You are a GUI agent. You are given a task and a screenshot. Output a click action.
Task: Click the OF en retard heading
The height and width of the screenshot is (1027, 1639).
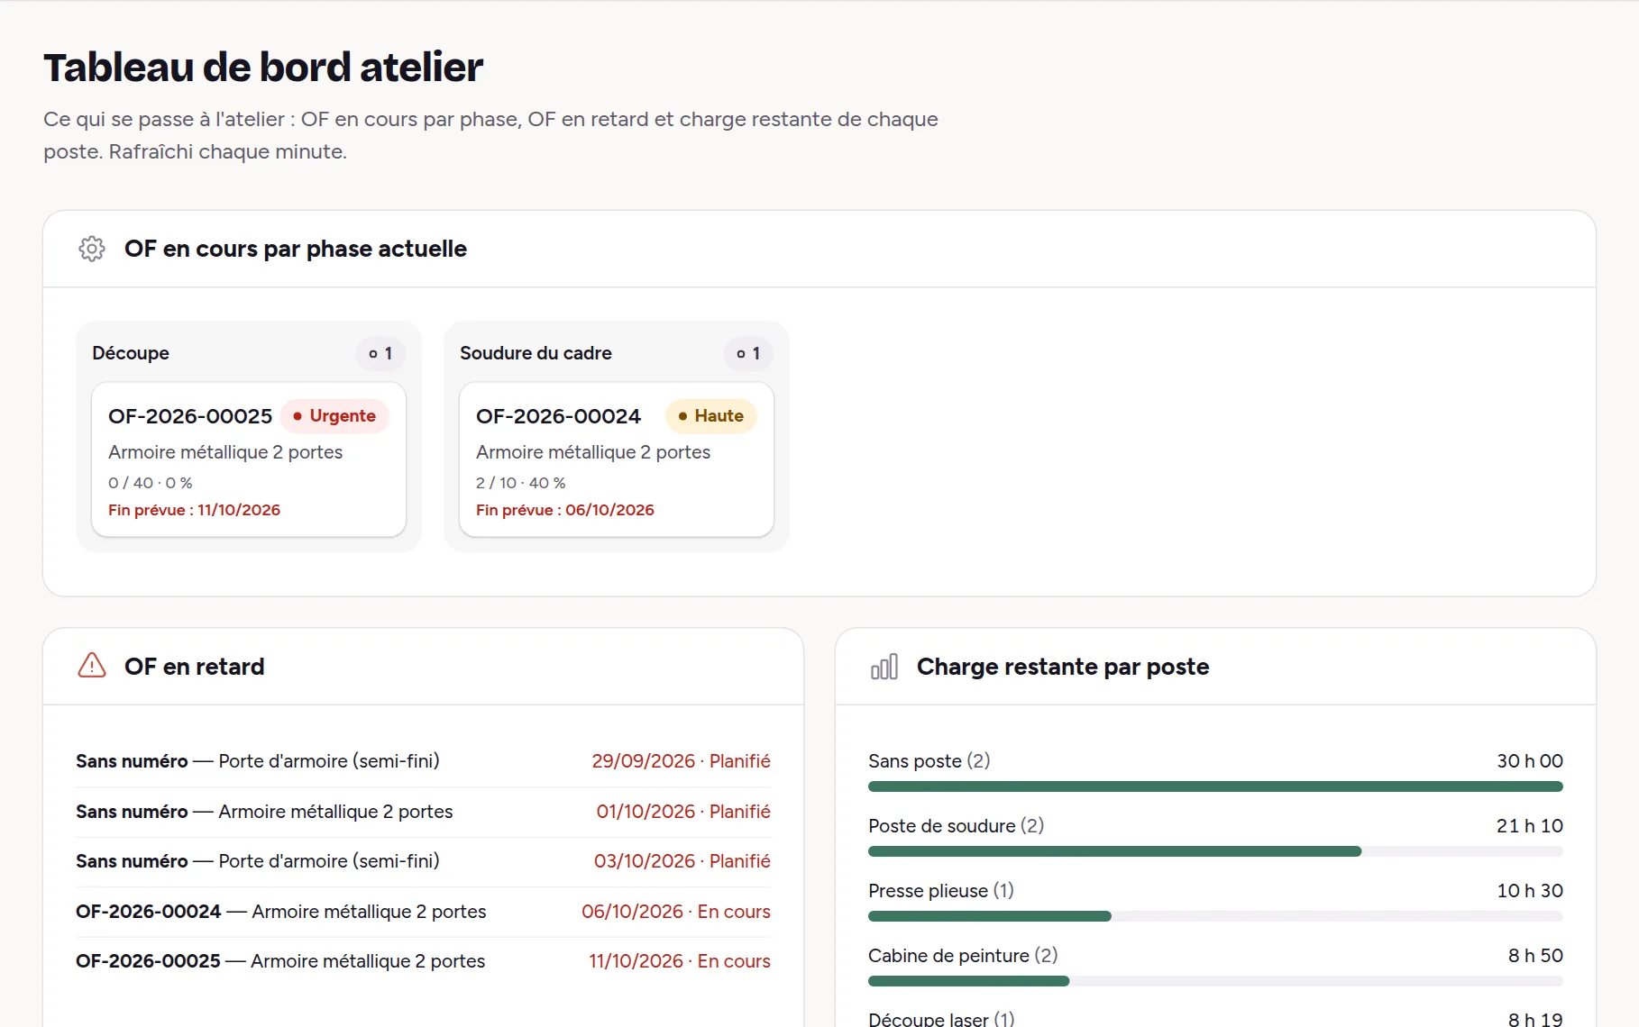[x=195, y=667]
